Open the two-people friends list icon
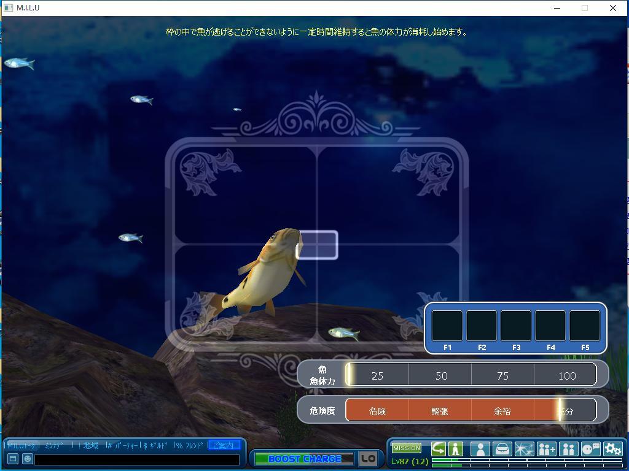Image resolution: width=629 pixels, height=471 pixels. 568,448
